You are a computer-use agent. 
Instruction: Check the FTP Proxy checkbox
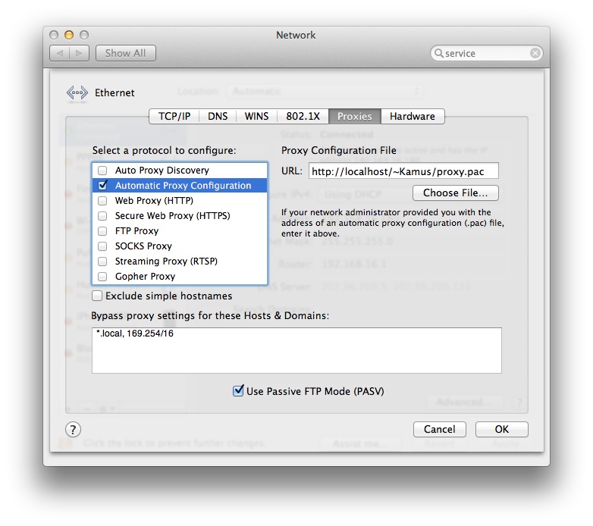click(x=102, y=231)
